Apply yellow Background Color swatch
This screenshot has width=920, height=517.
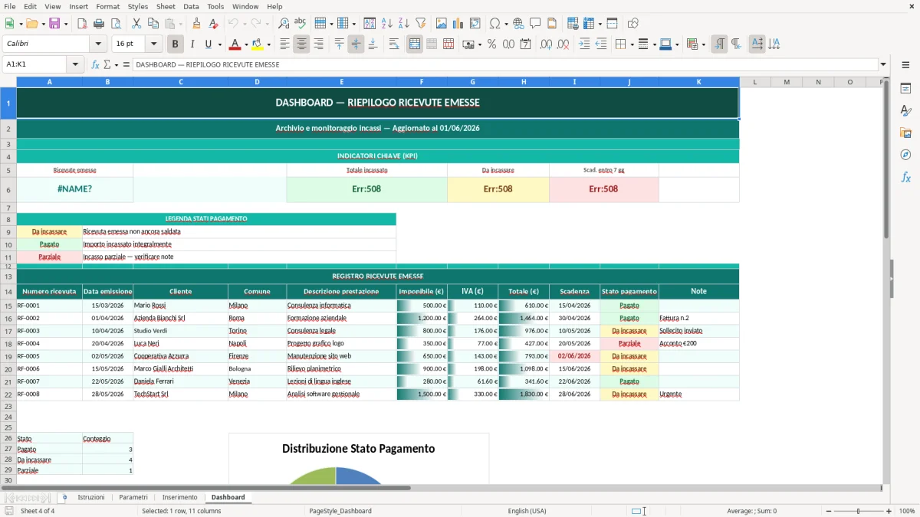pyautogui.click(x=257, y=44)
